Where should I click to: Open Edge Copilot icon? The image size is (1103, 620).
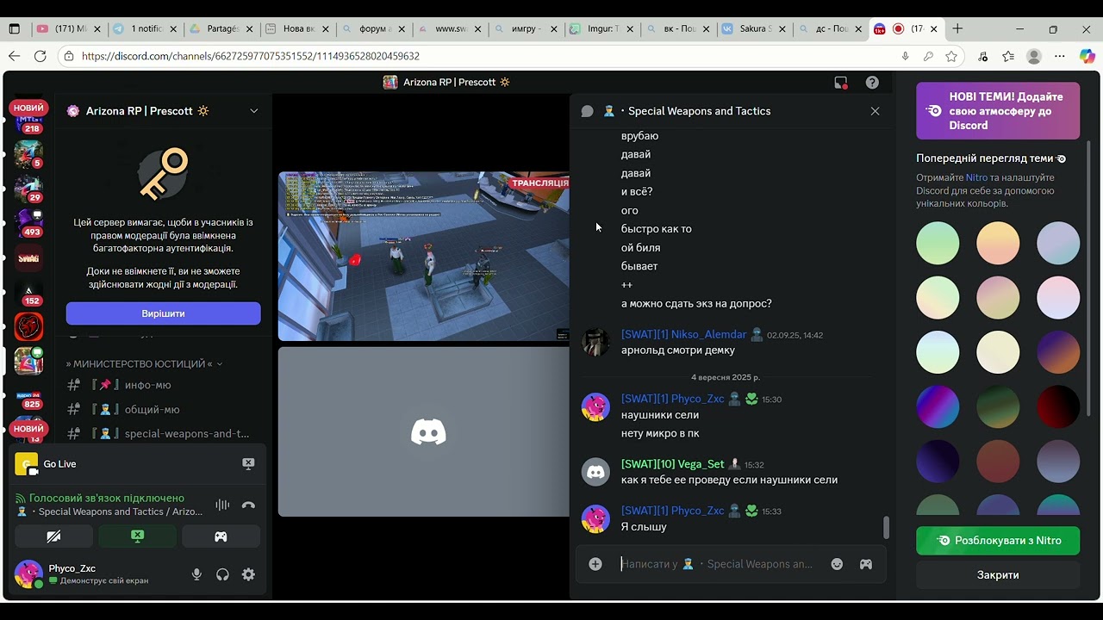1087,56
